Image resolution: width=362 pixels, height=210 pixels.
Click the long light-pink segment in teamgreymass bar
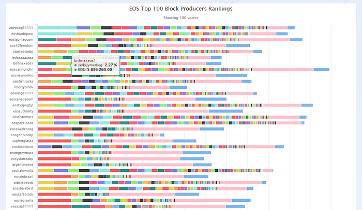click(x=148, y=153)
